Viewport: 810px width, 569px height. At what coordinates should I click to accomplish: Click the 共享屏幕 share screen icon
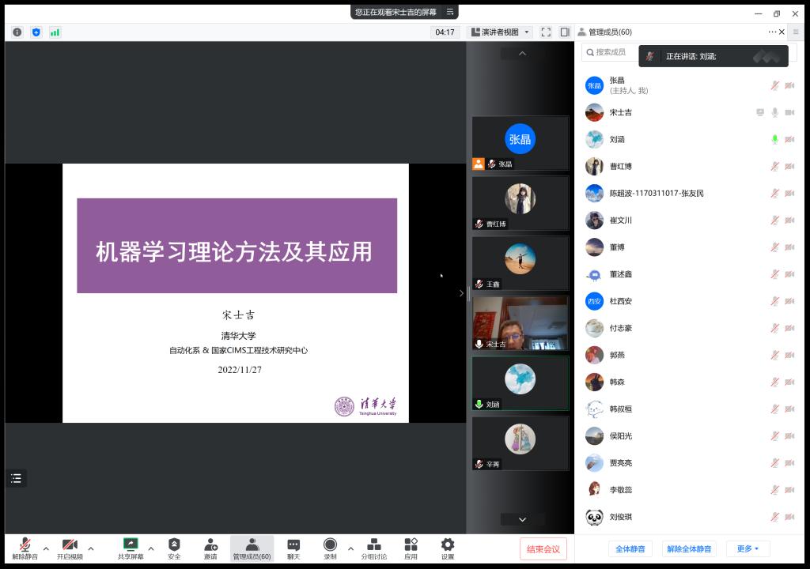coord(131,545)
